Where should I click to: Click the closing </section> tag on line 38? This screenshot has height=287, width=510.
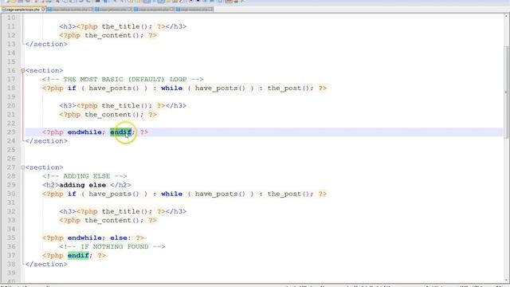click(46, 264)
